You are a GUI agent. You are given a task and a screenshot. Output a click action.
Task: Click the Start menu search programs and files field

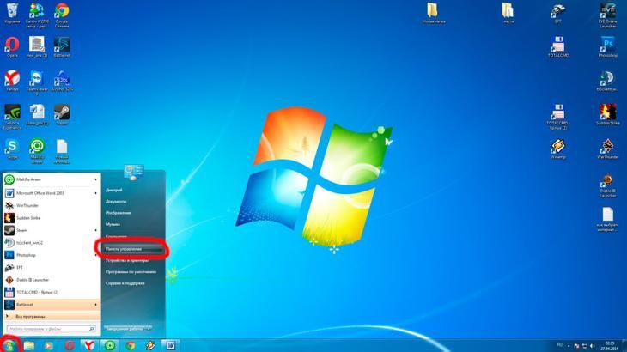pos(52,329)
